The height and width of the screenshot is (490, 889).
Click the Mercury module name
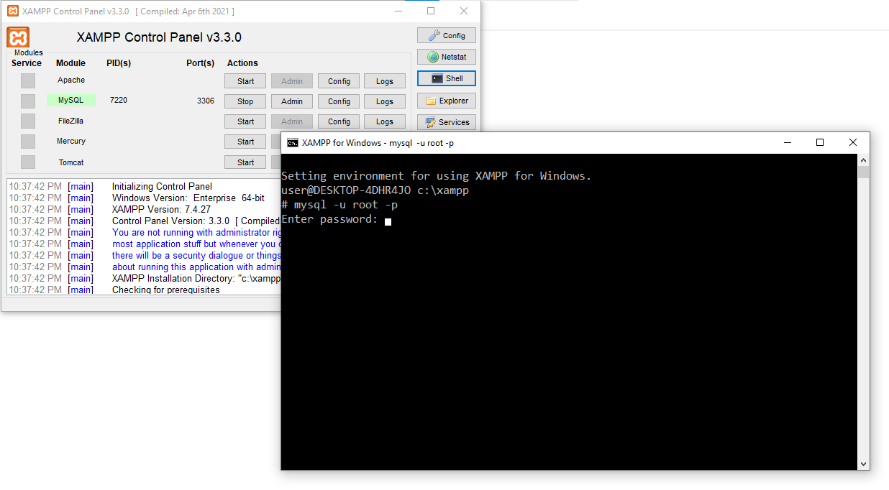[x=71, y=141]
